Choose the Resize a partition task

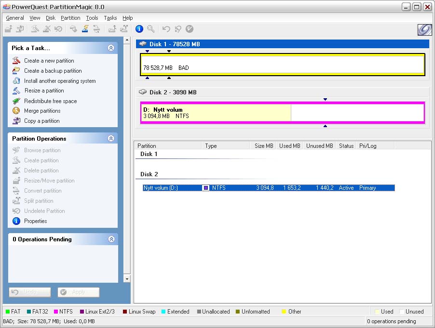coord(44,91)
